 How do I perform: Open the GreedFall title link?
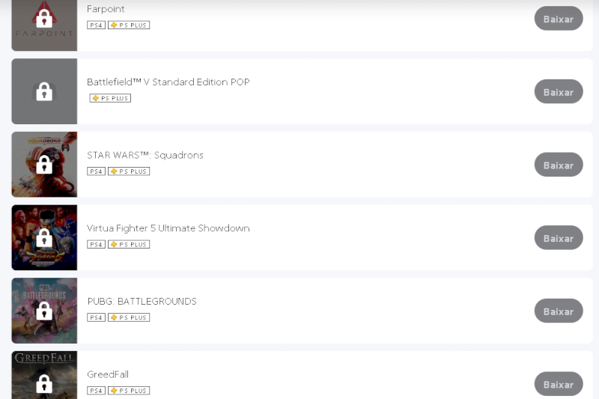(x=108, y=374)
